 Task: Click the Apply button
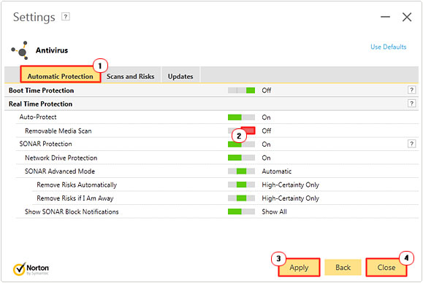[299, 268]
